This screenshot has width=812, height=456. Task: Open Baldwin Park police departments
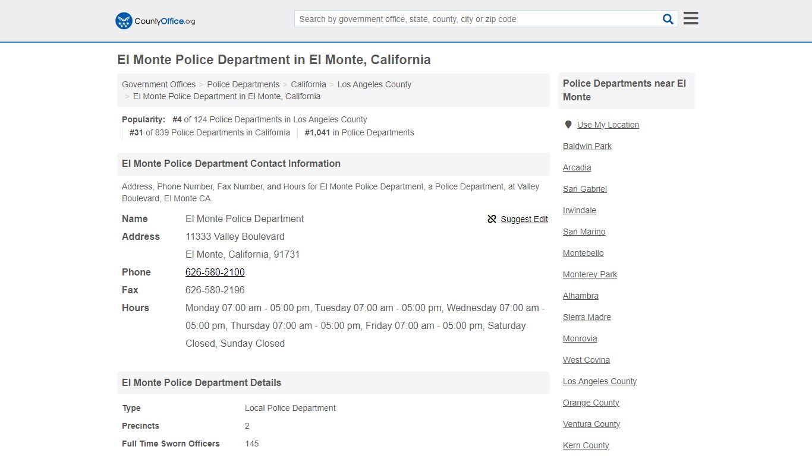click(587, 146)
